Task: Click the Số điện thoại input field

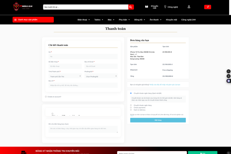Action: tap(65, 66)
